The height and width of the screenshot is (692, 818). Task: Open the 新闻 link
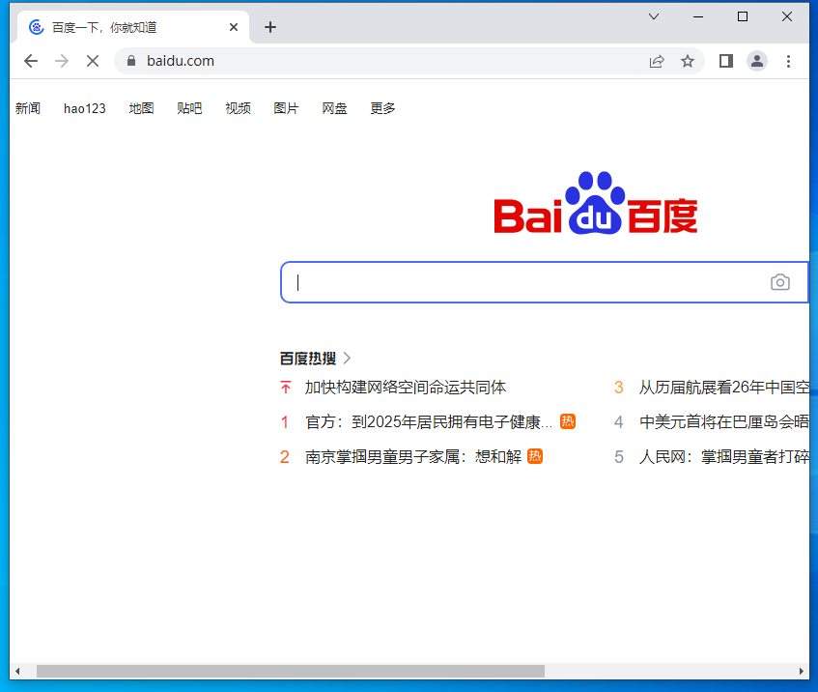[28, 108]
